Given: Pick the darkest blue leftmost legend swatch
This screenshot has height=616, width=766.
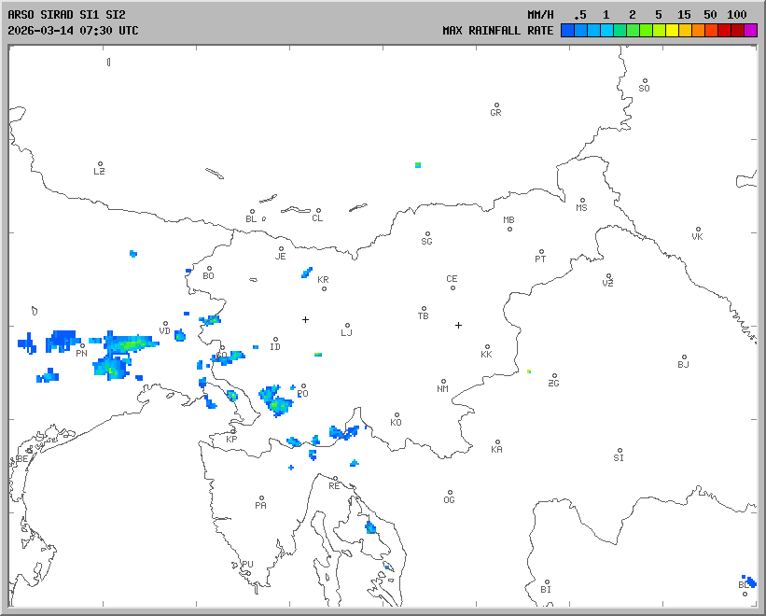Looking at the screenshot, I should [x=567, y=31].
